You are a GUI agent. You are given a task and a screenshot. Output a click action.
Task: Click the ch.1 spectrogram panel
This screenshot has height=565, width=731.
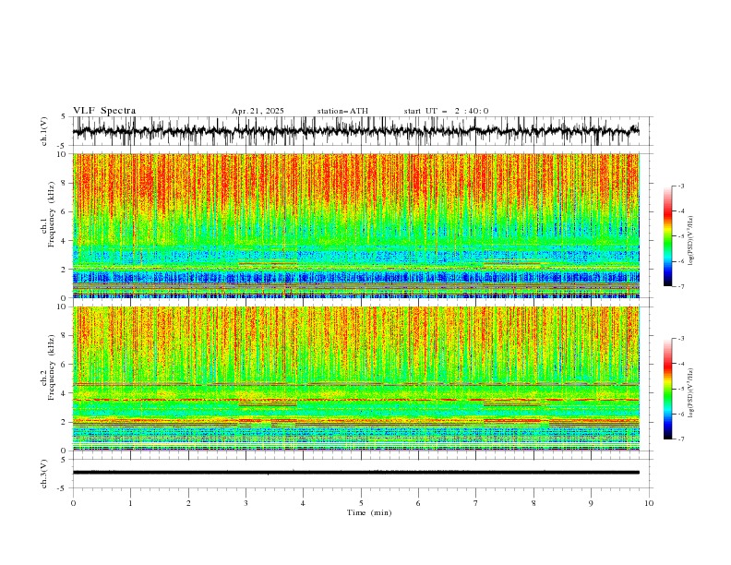pos(355,225)
